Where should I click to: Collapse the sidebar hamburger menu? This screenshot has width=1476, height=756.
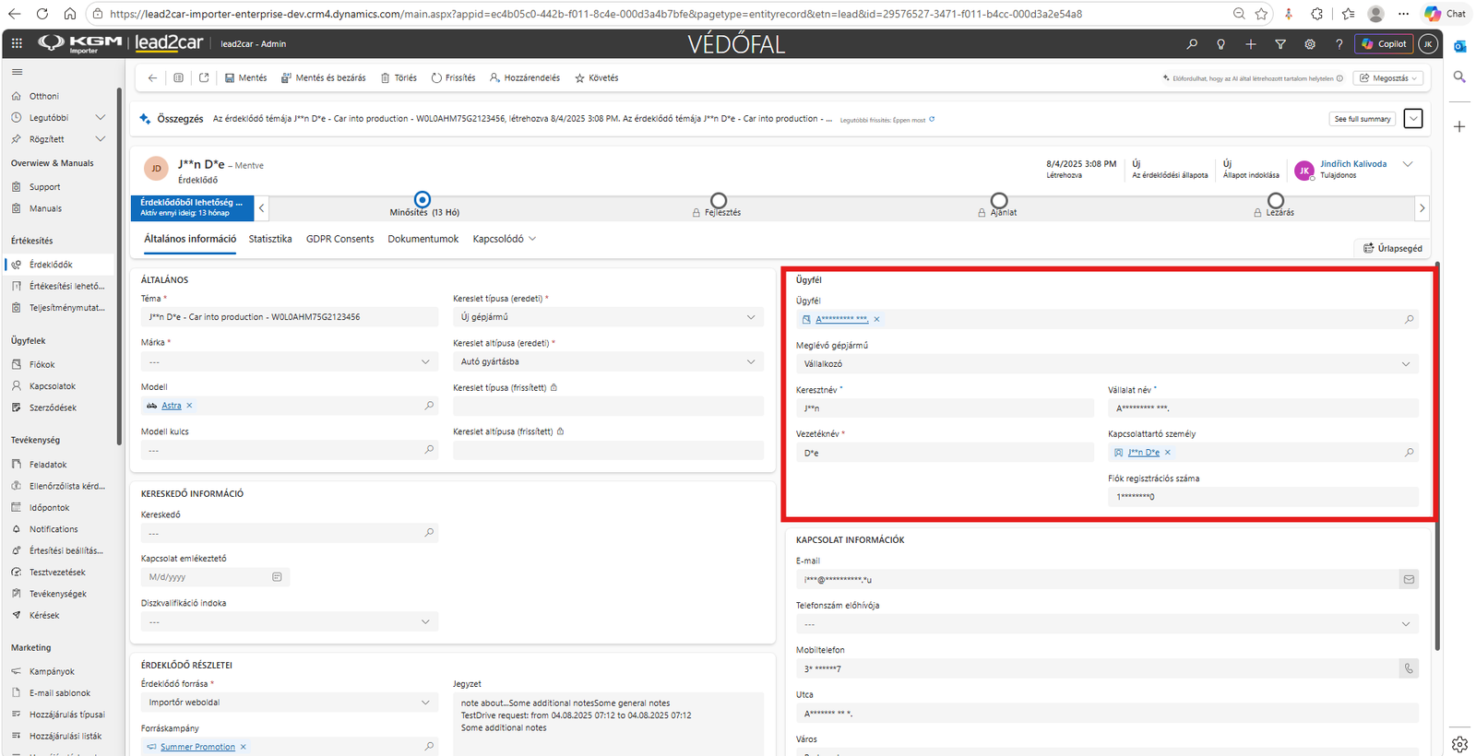pyautogui.click(x=17, y=72)
